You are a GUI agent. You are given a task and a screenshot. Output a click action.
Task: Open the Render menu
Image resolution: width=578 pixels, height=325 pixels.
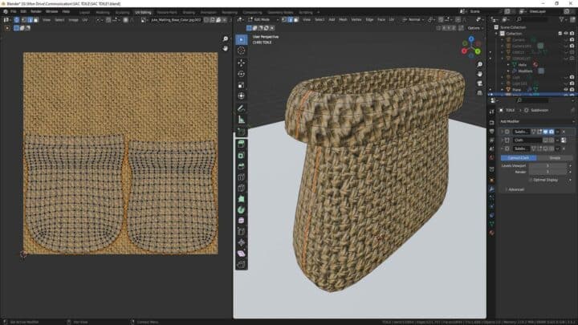[x=36, y=12]
